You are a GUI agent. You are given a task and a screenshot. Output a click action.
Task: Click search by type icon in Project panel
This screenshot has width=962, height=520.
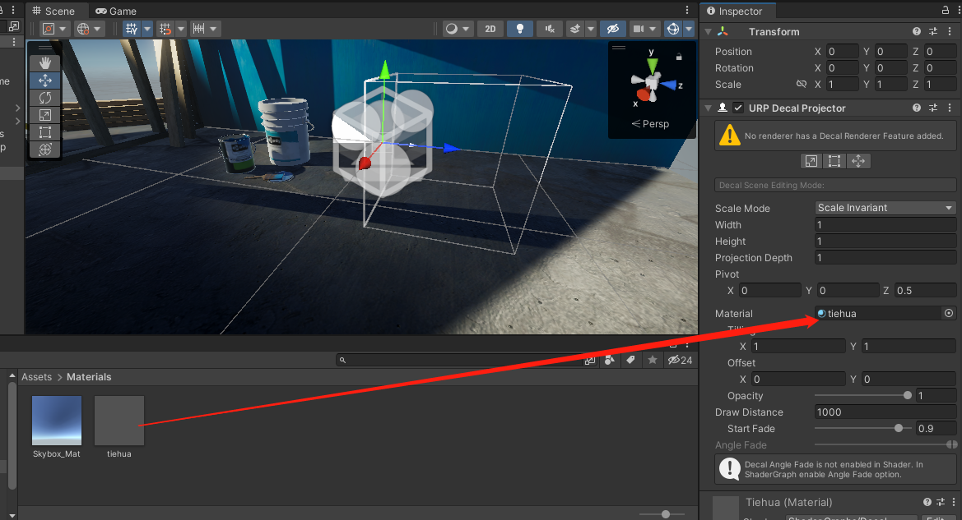610,360
